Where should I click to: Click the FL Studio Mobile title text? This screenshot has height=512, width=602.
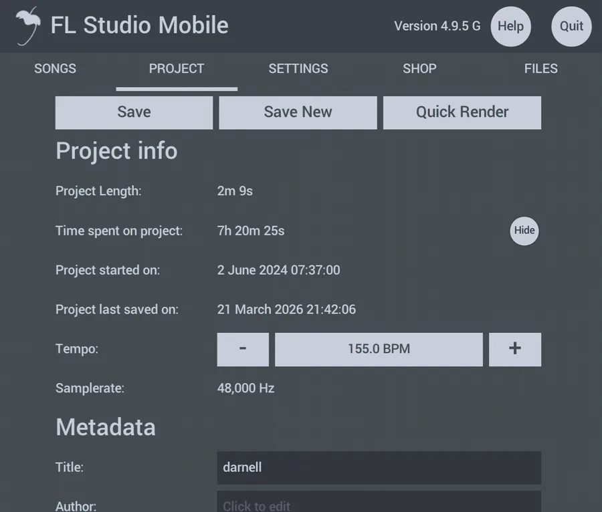click(x=140, y=26)
